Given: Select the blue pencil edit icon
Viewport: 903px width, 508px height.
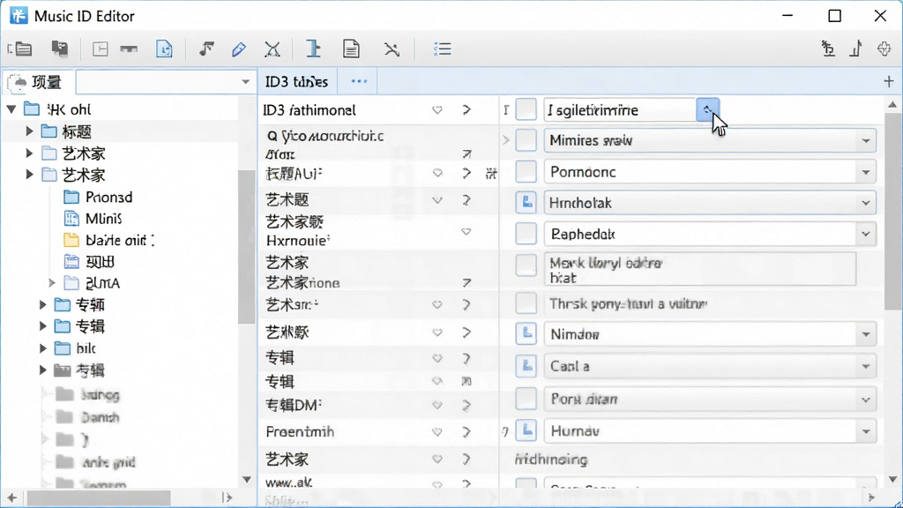Looking at the screenshot, I should pyautogui.click(x=239, y=49).
